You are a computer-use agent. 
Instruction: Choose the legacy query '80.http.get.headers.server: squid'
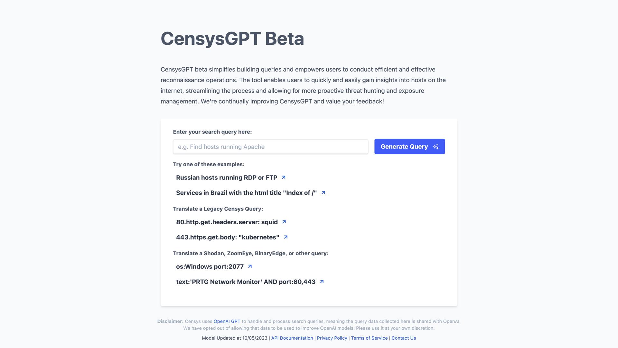coord(227,222)
